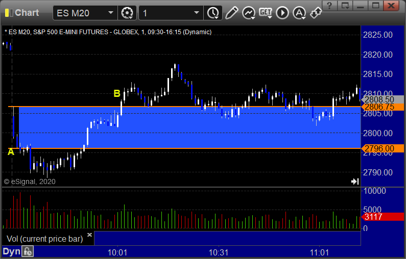
Task: Click the 2825.00 price axis label
Action: tap(378, 35)
